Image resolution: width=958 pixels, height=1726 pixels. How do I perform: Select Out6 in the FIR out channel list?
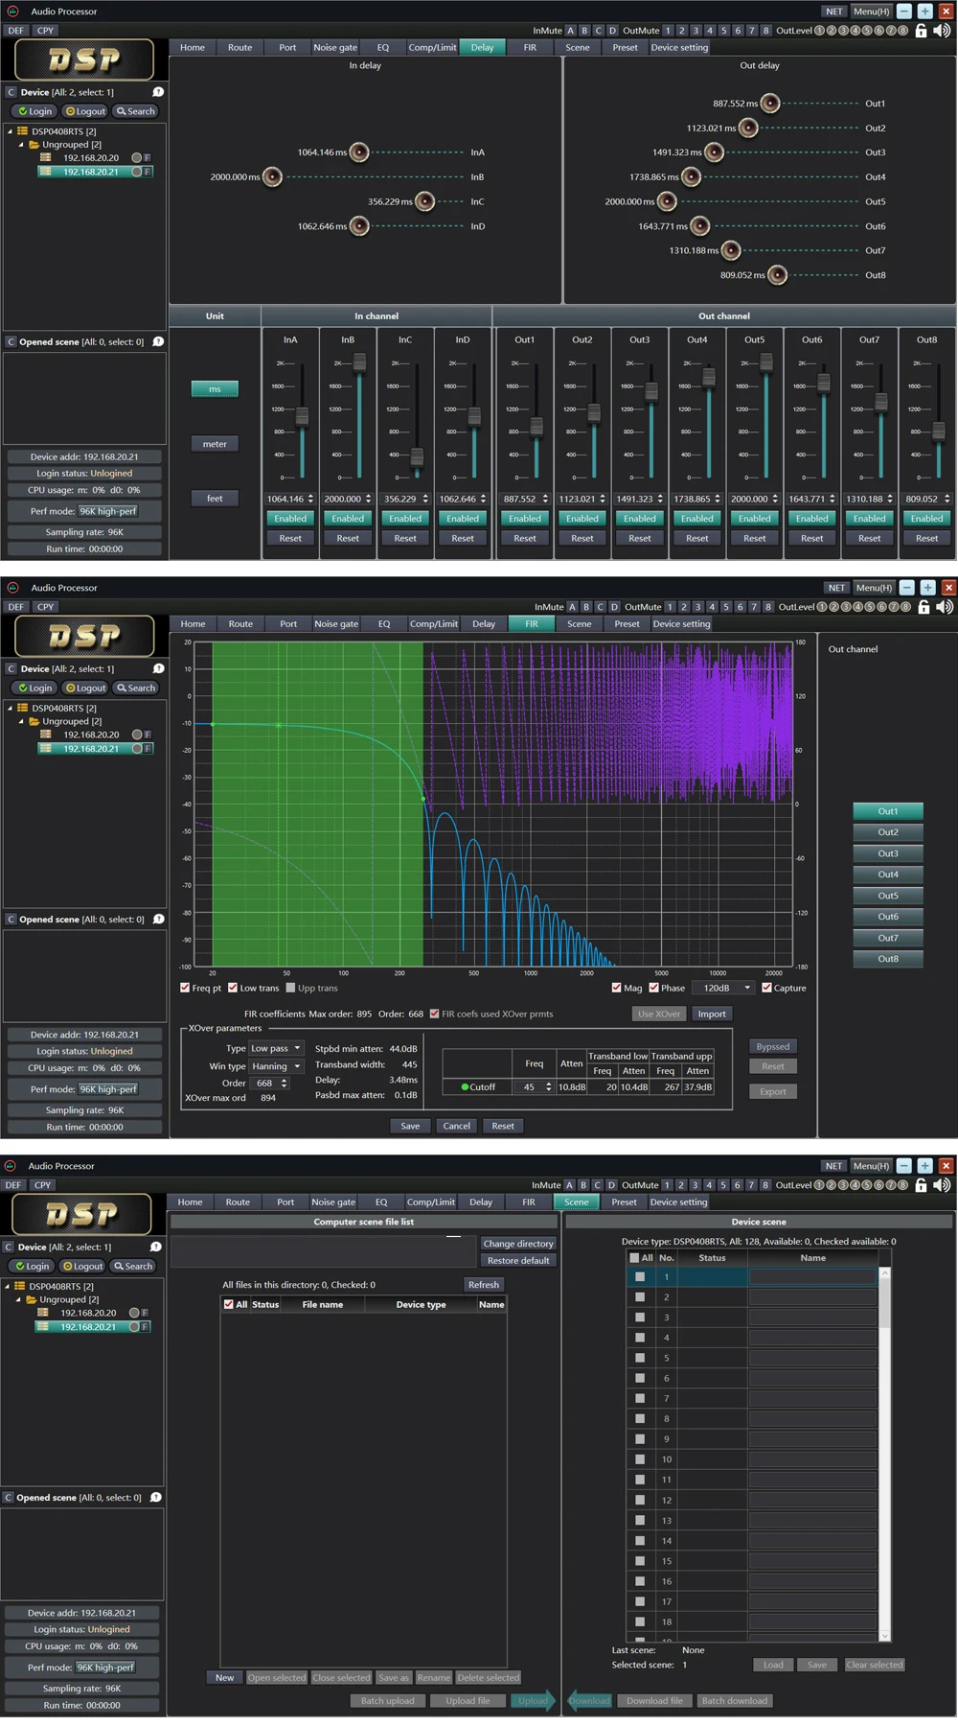[x=888, y=917]
